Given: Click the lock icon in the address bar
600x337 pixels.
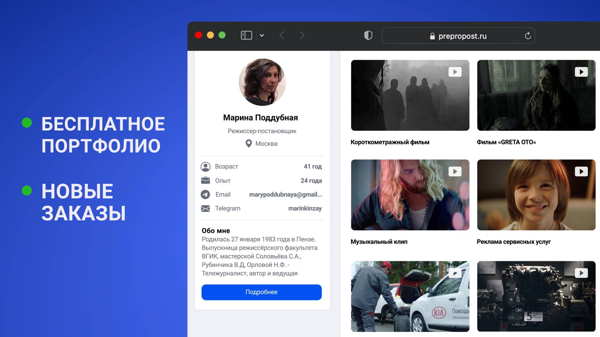Looking at the screenshot, I should 432,36.
